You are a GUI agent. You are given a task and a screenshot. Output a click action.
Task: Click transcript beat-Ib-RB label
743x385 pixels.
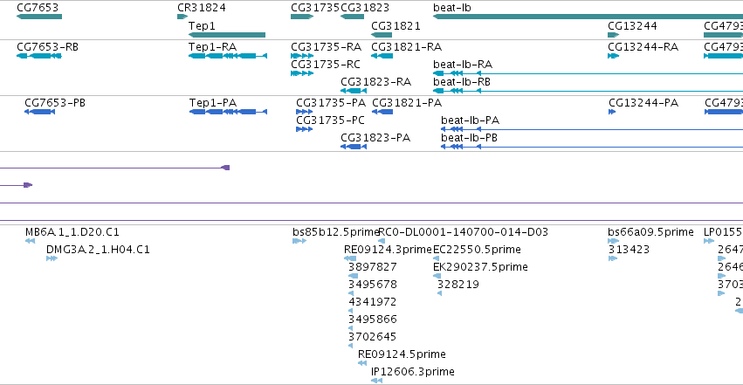462,82
